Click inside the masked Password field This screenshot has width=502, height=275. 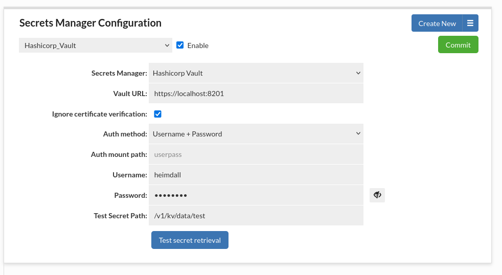click(256, 195)
